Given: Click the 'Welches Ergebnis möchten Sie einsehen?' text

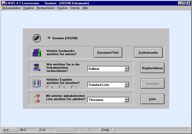Looking at the screenshot, I should click(63, 81).
